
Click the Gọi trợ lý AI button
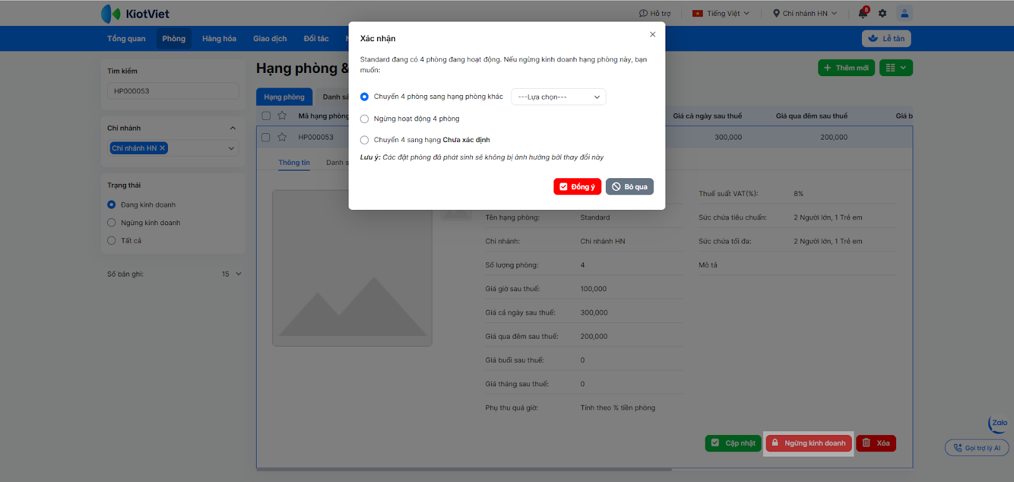[x=977, y=448]
